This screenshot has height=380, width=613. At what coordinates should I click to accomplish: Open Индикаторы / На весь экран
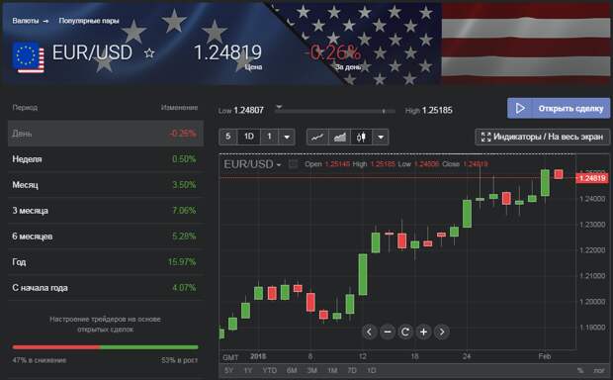click(542, 137)
